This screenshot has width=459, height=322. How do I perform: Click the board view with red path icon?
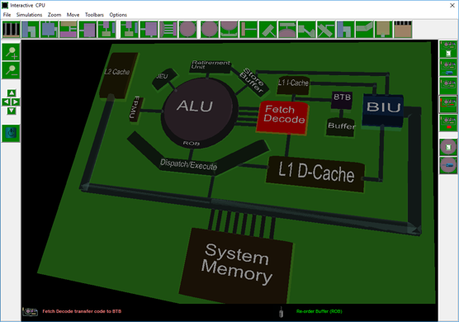pos(448,105)
